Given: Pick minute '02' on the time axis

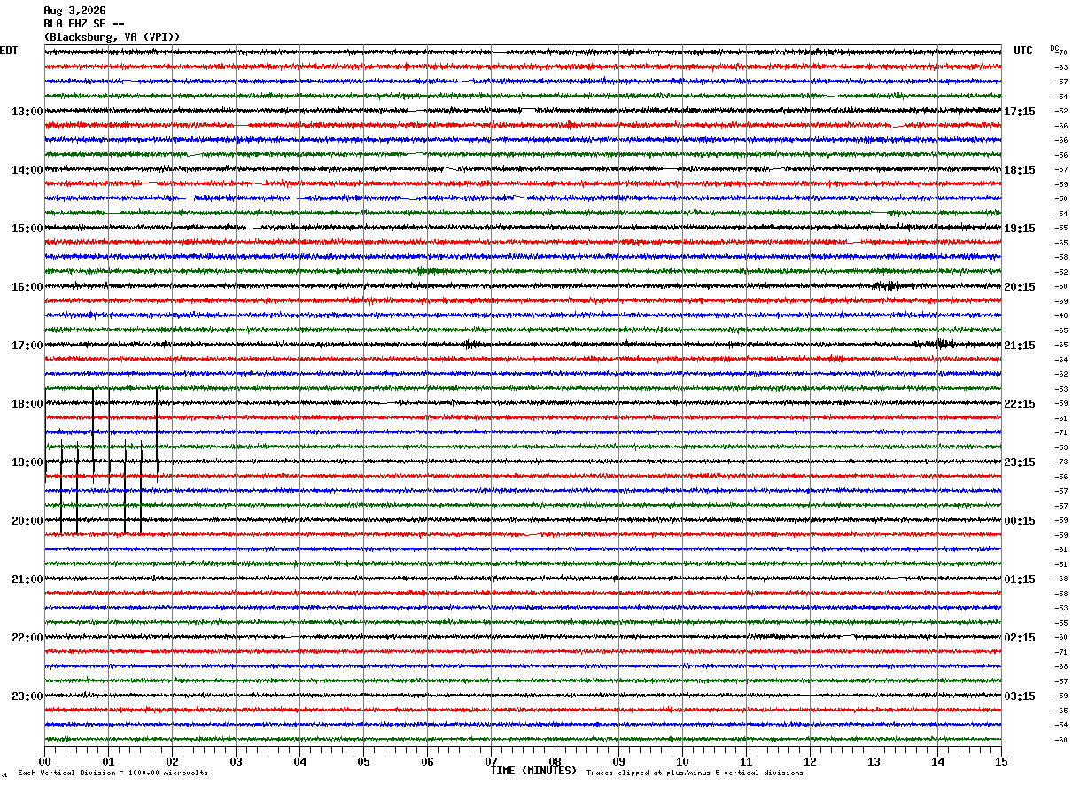Looking at the screenshot, I should [x=172, y=761].
